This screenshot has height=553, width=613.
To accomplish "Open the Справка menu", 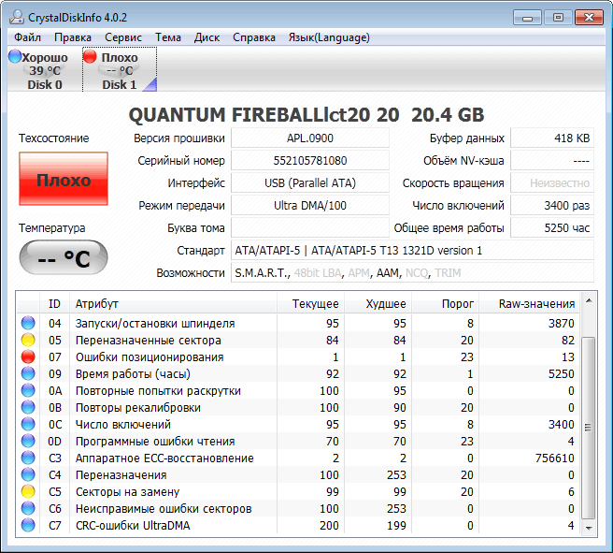I will coord(254,37).
